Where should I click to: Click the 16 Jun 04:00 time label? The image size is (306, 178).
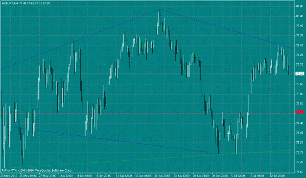[x=143, y=176]
